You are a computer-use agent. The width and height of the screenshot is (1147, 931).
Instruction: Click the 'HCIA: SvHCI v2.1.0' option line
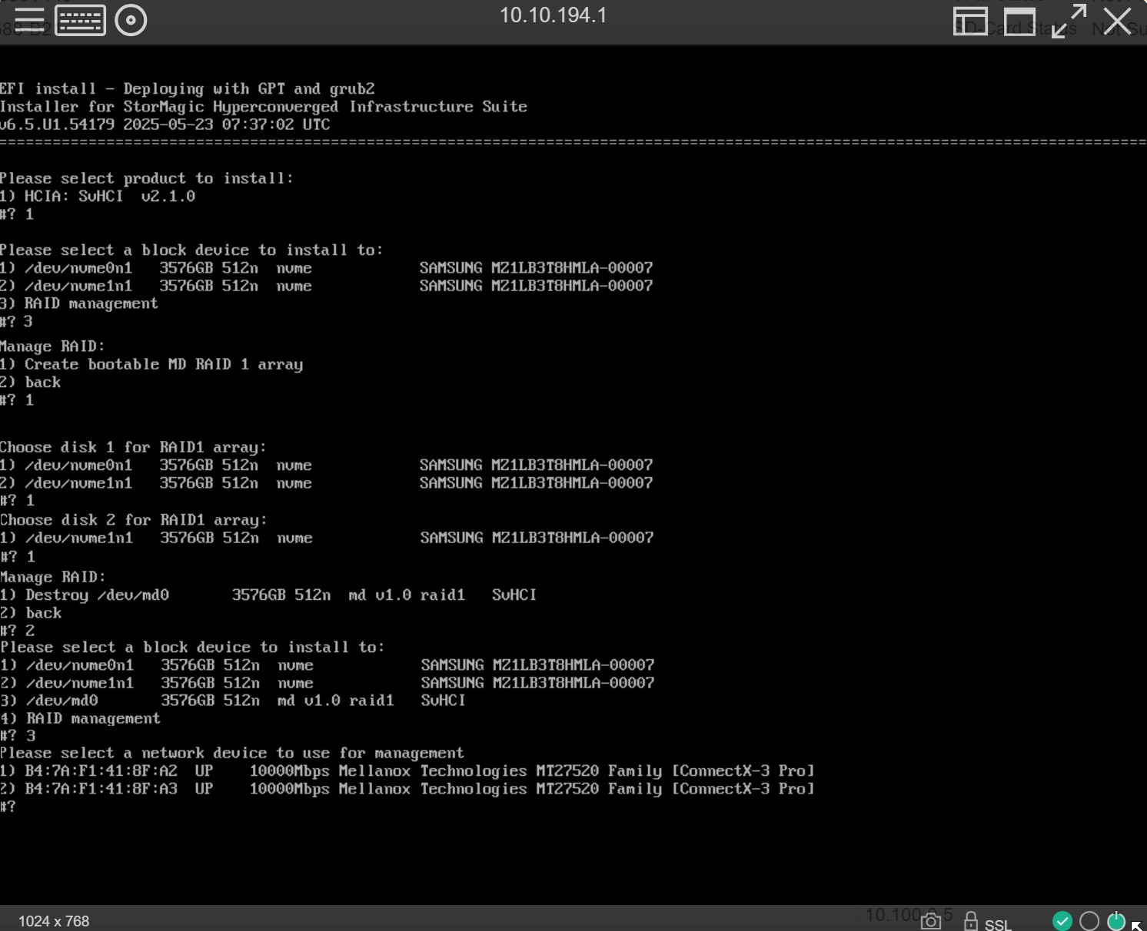[98, 196]
